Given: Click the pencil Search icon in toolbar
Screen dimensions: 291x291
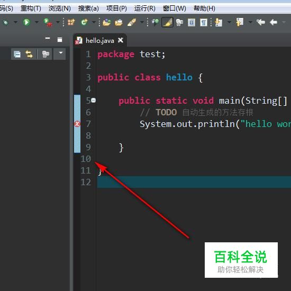Looking at the screenshot, I should pyautogui.click(x=132, y=22).
